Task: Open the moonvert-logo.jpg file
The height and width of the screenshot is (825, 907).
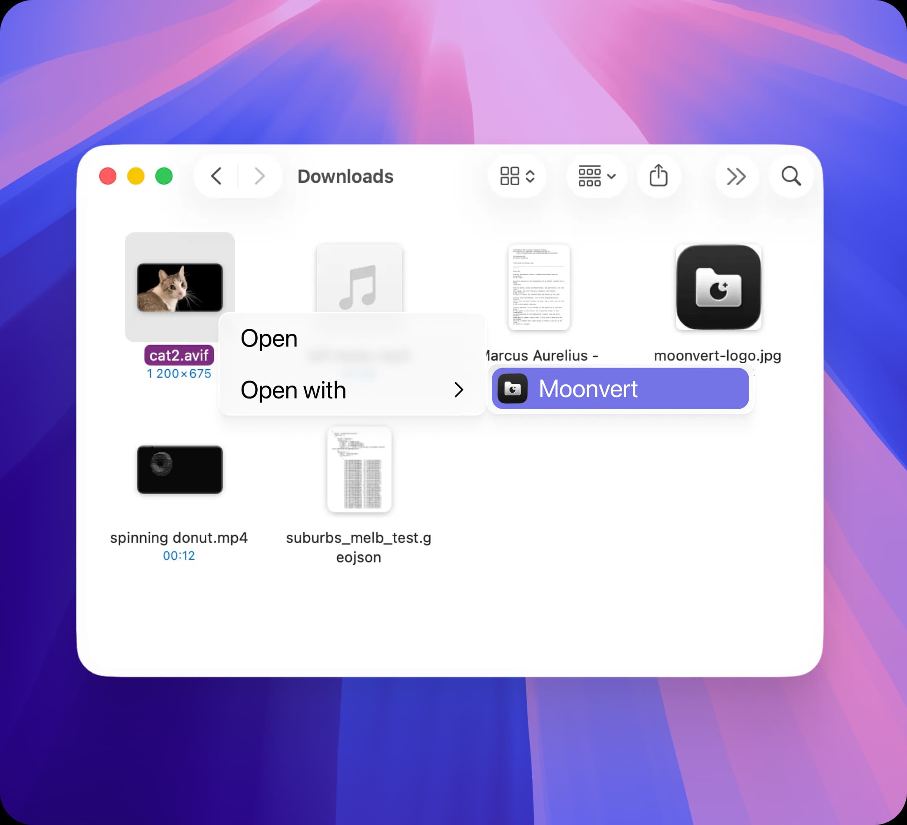Action: coord(719,288)
